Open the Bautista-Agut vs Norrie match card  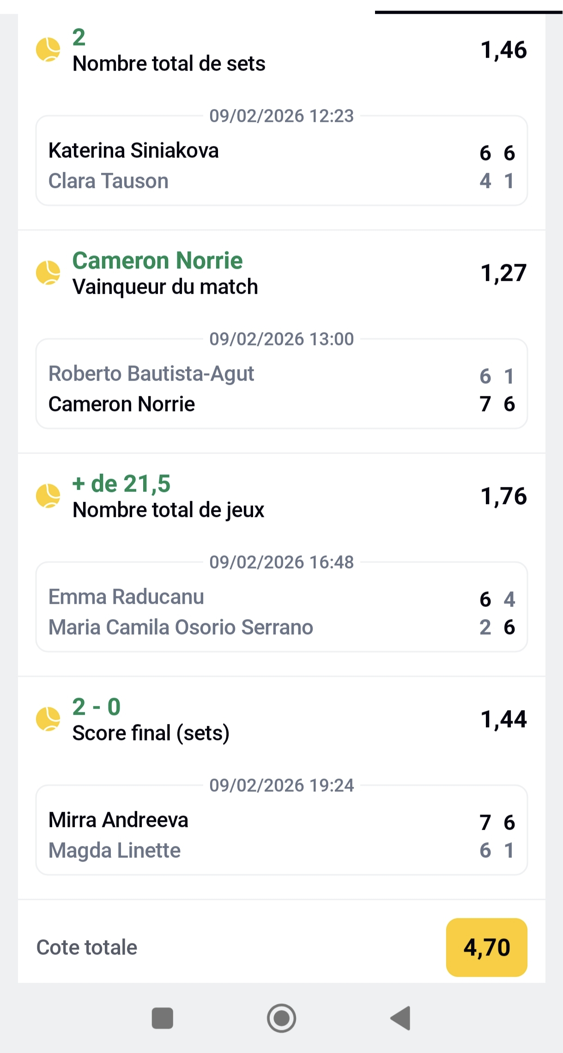point(281,389)
